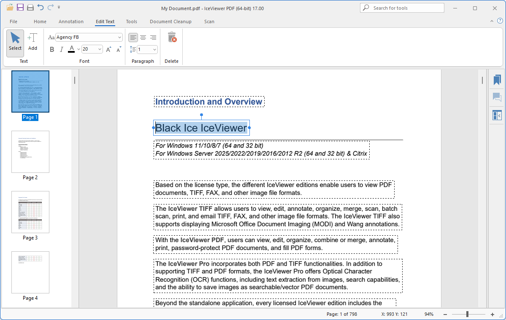Switch to the Annotation tab

[x=71, y=22]
